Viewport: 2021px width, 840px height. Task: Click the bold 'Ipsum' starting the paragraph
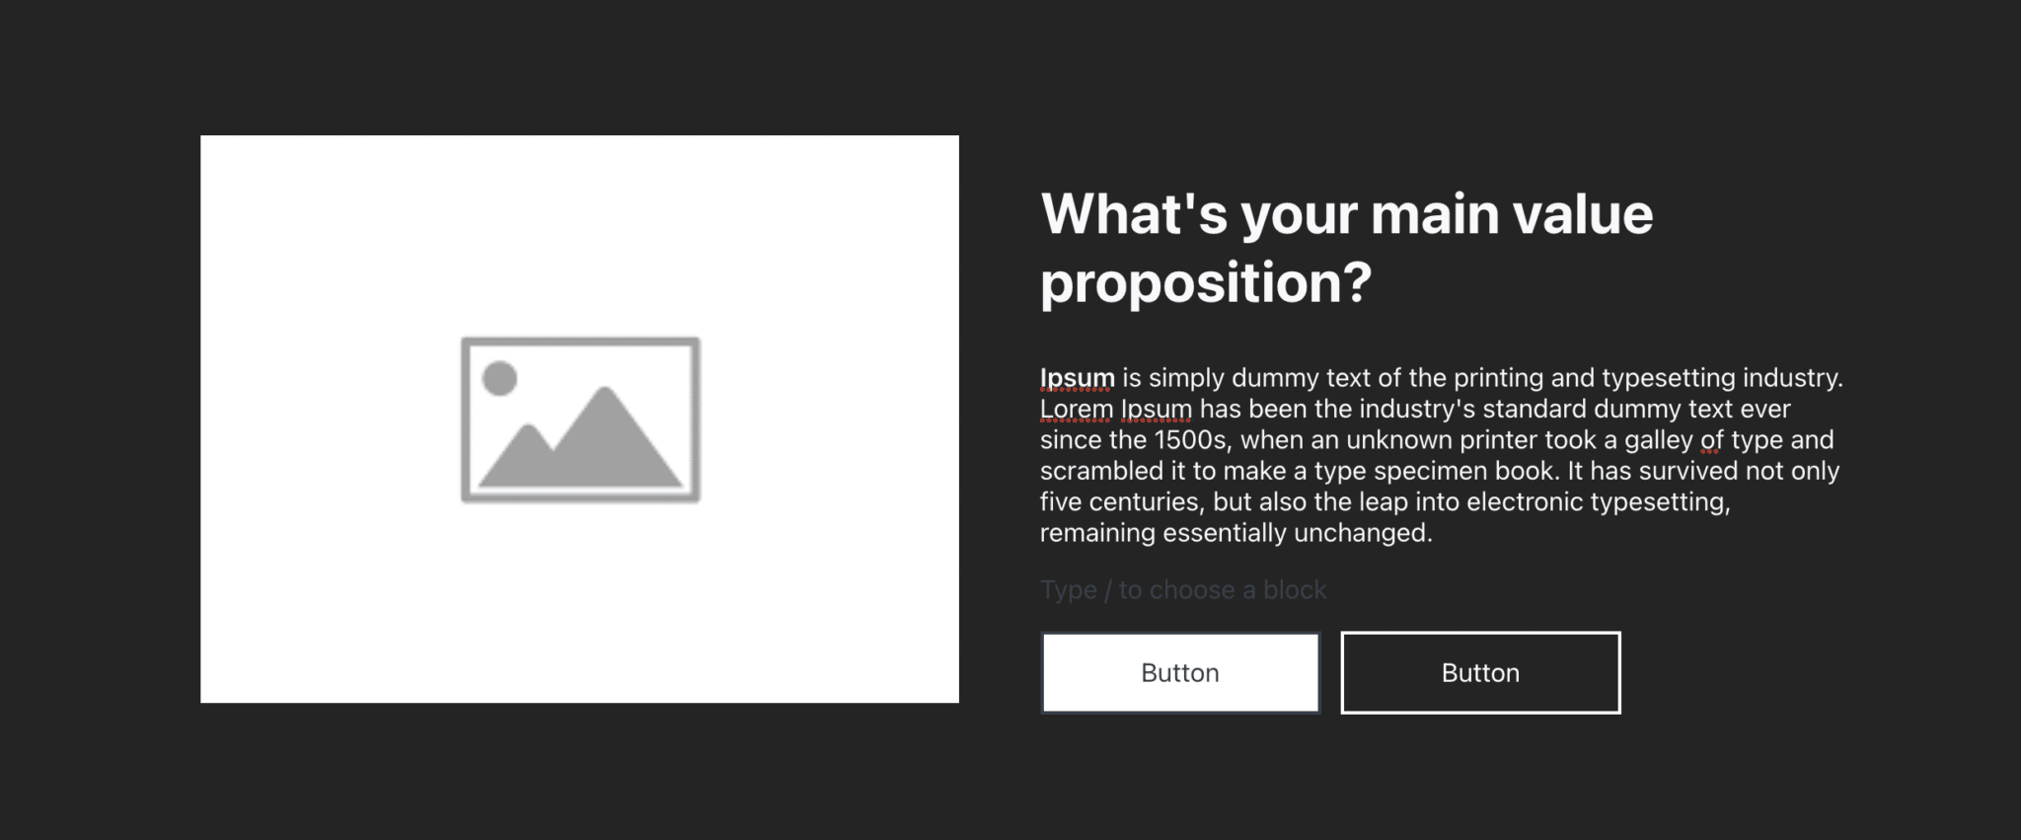tap(1077, 378)
